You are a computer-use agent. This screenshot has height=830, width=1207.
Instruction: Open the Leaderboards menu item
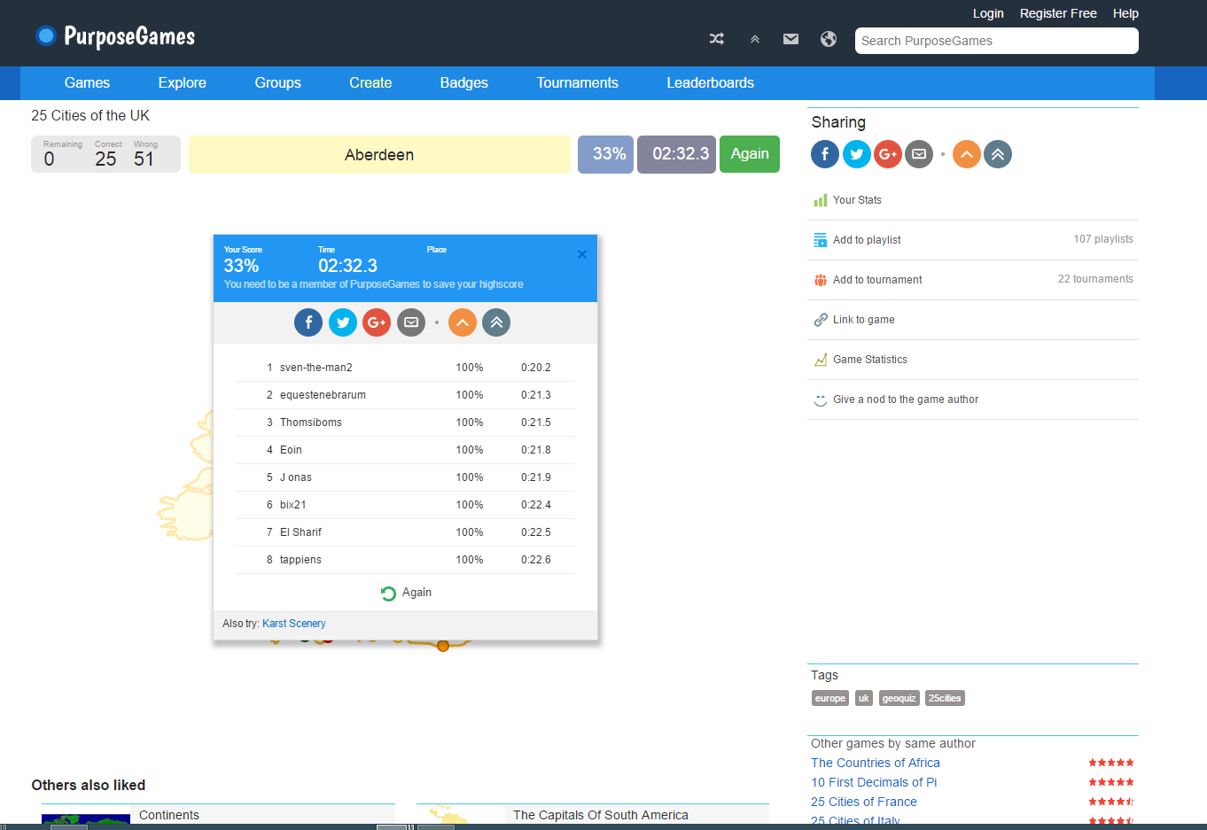click(x=710, y=82)
